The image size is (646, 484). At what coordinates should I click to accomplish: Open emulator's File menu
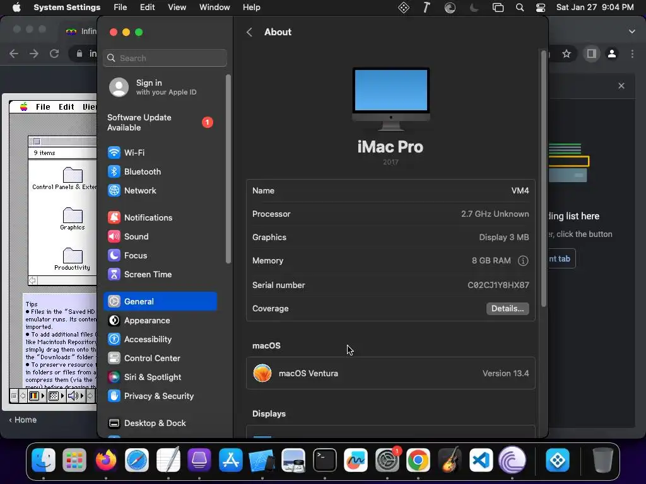(x=43, y=107)
